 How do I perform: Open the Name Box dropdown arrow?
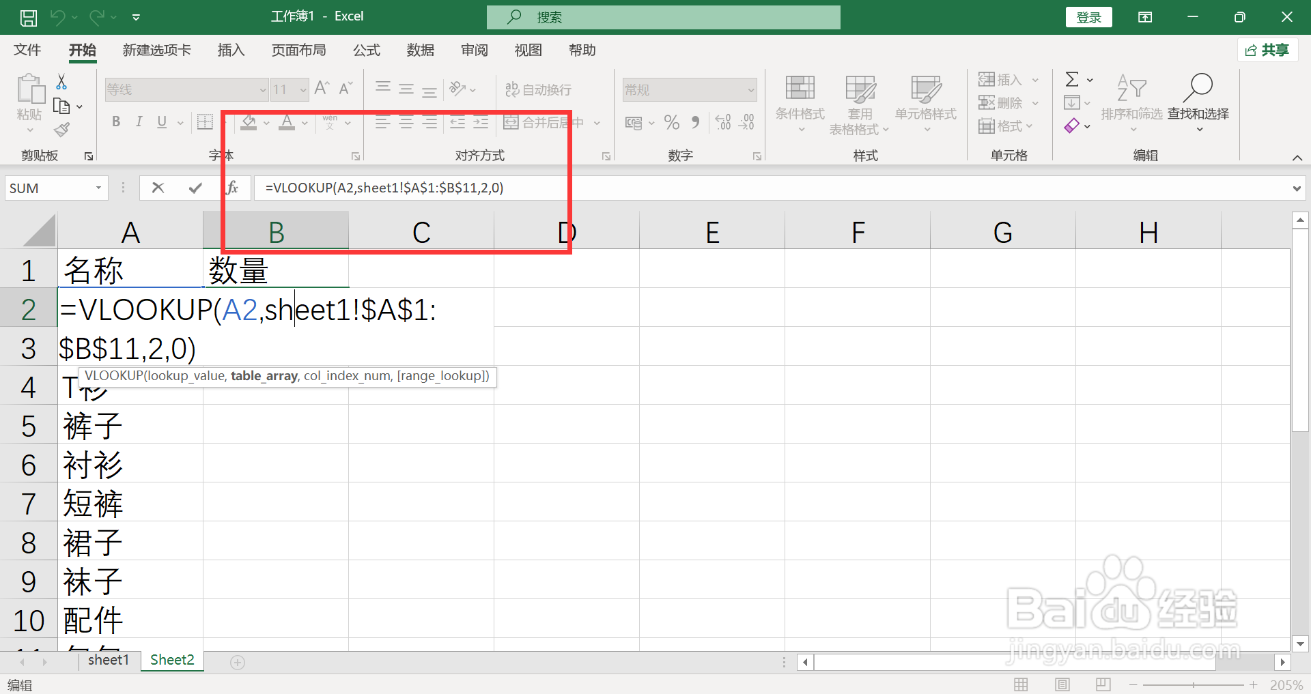[99, 188]
